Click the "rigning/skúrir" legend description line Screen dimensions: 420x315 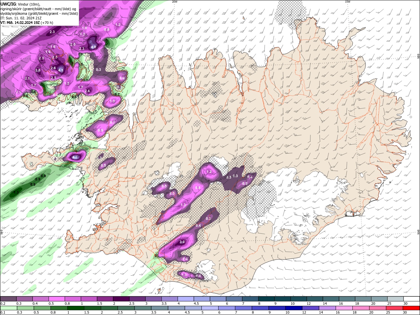click(x=39, y=9)
